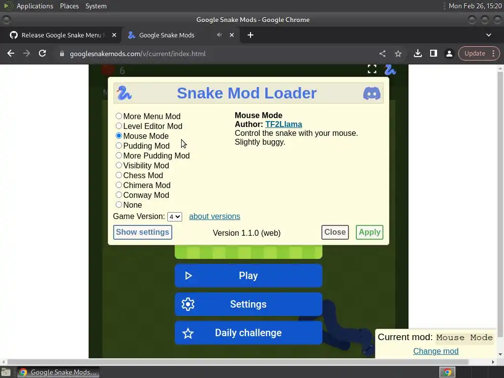Click Show settings button
504x378 pixels.
coord(142,232)
